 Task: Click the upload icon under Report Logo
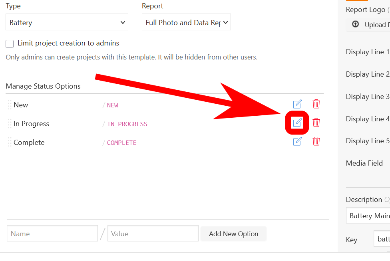click(355, 24)
